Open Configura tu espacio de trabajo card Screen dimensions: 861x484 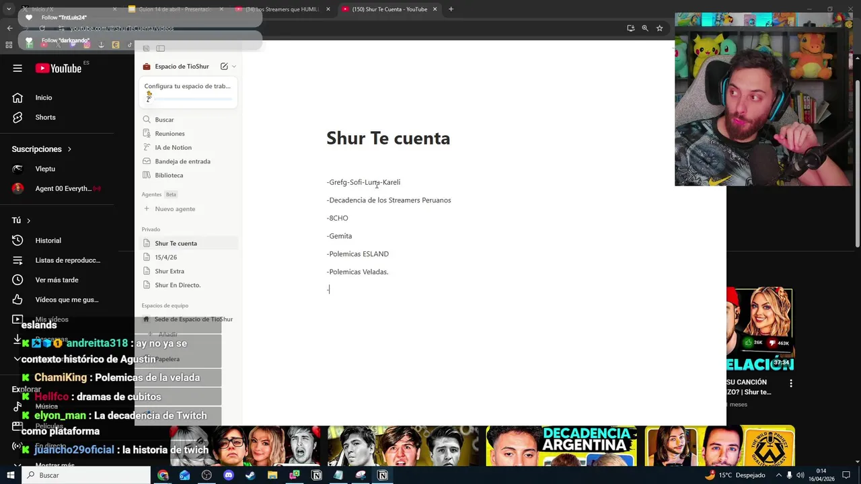188,93
